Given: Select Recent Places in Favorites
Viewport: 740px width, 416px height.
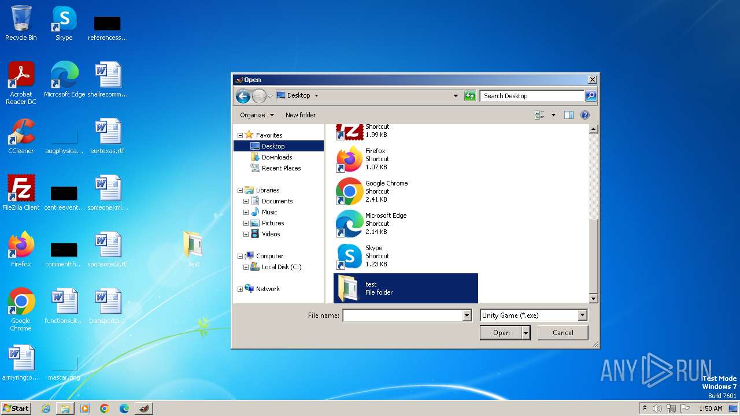Looking at the screenshot, I should click(x=281, y=168).
